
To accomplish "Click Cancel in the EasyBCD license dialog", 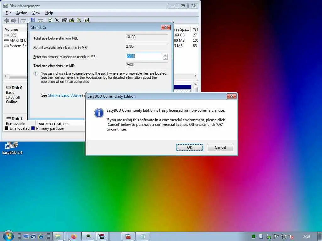I will (220, 147).
